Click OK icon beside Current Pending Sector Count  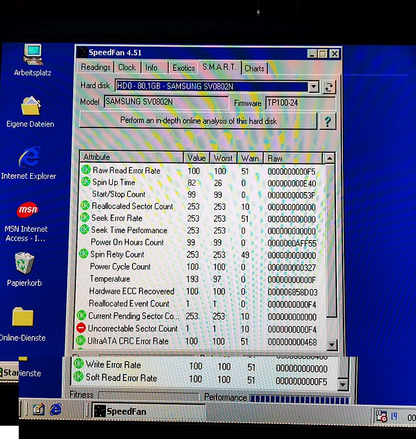(81, 315)
